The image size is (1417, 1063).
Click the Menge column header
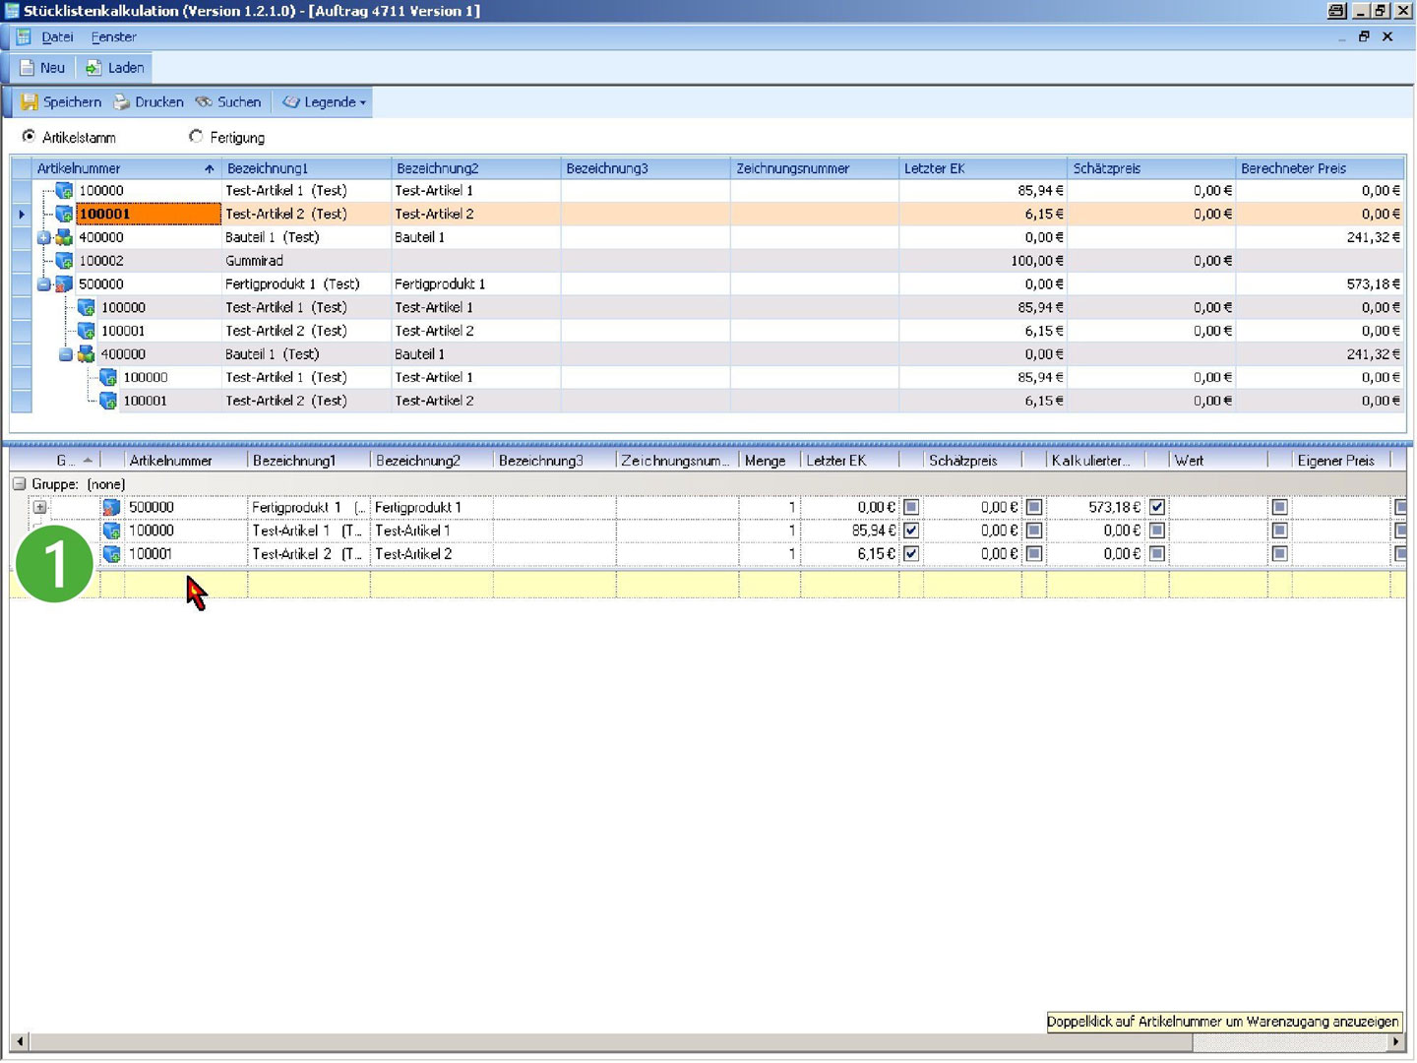(x=770, y=461)
